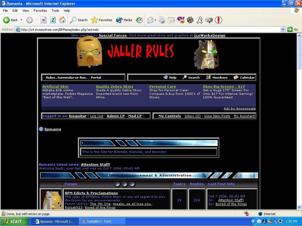Expand the Address bar dropdown arrow
The image size is (302, 226).
283,30
